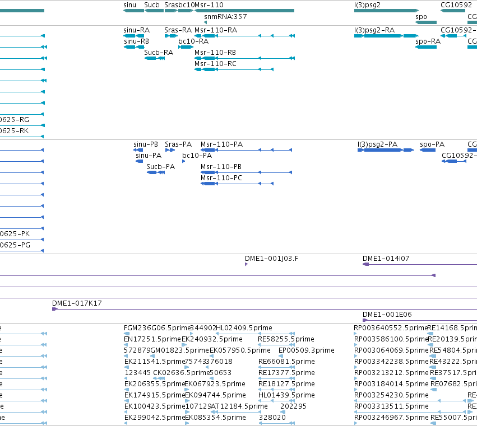The image size is (477, 426).
Task: Click EST HL02409.5prime label
Action: (244, 328)
